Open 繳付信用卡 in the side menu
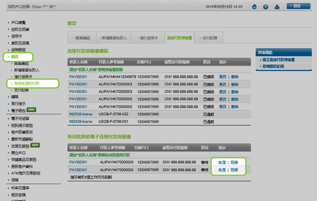Screen dimensions: 317x201 click(x=23, y=77)
